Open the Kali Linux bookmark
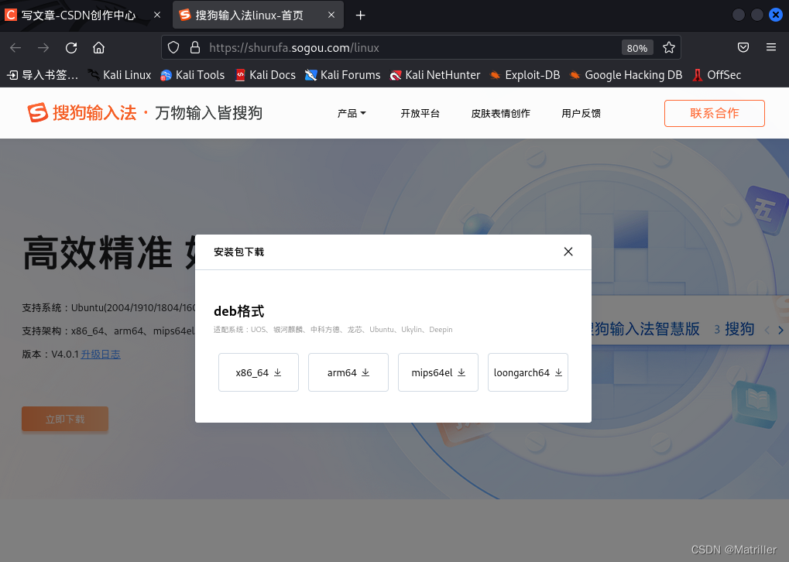Viewport: 789px width, 562px height. 120,75
